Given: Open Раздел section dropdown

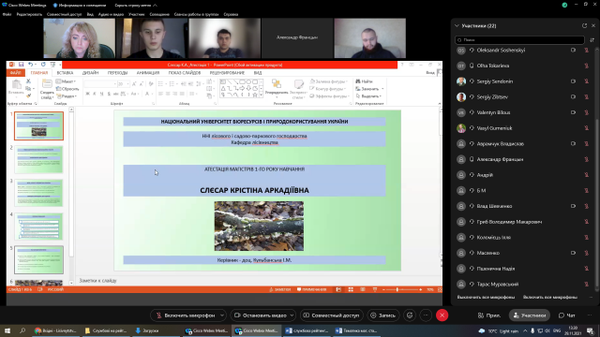Looking at the screenshot, I should point(67,96).
